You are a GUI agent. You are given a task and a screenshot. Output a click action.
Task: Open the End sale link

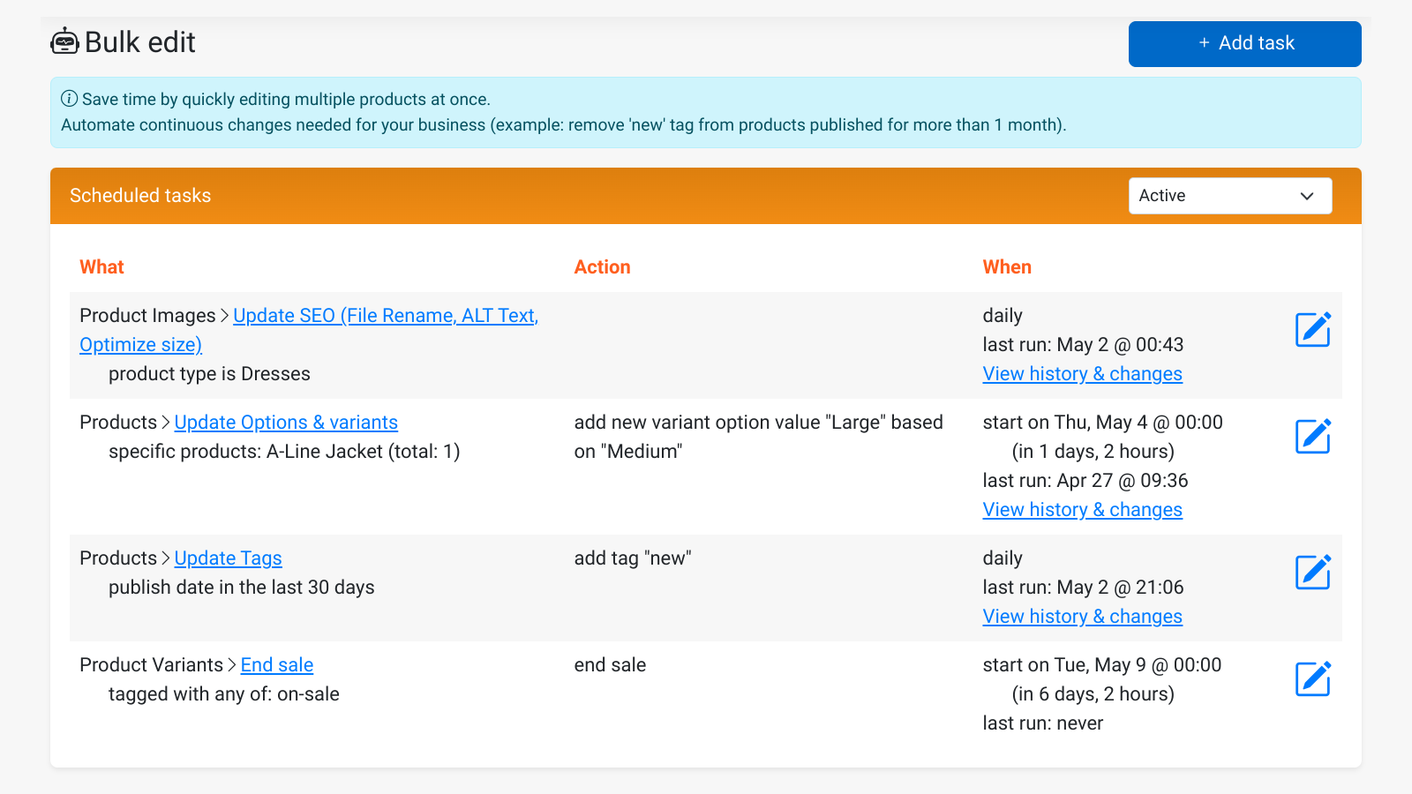point(277,665)
